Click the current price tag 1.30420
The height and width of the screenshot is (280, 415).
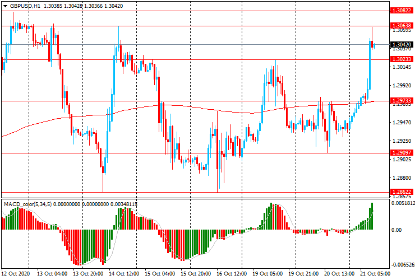[x=402, y=44]
